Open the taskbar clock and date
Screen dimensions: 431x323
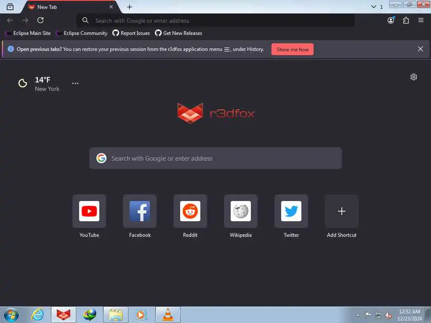[x=409, y=315]
